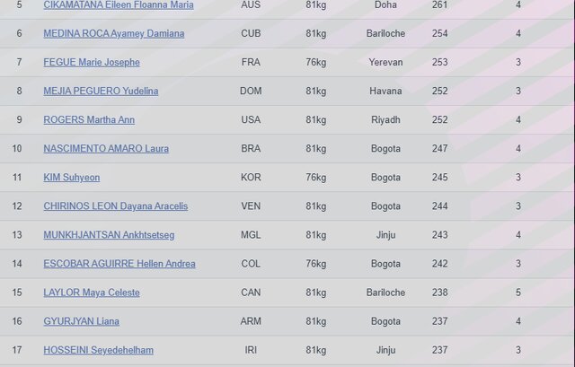Click the NASCIMENTO AMARO Laura name link
575x367 pixels.
click(x=106, y=149)
